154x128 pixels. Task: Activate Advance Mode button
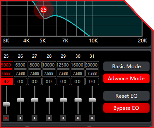point(126,78)
